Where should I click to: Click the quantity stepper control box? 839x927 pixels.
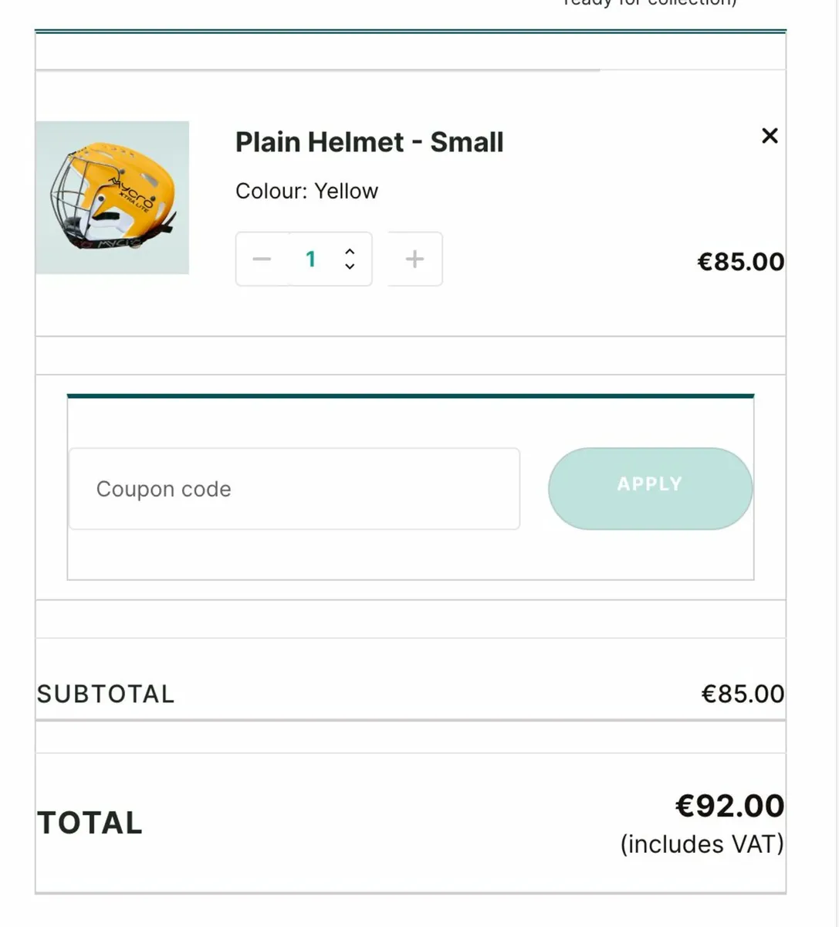pos(303,259)
